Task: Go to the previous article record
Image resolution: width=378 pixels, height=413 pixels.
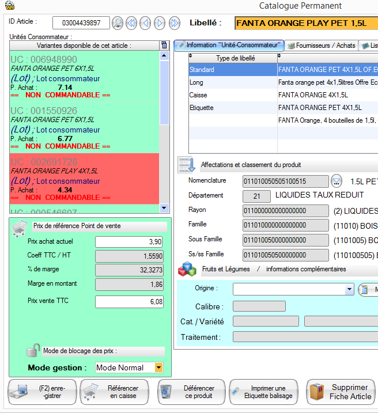Action: (145, 23)
